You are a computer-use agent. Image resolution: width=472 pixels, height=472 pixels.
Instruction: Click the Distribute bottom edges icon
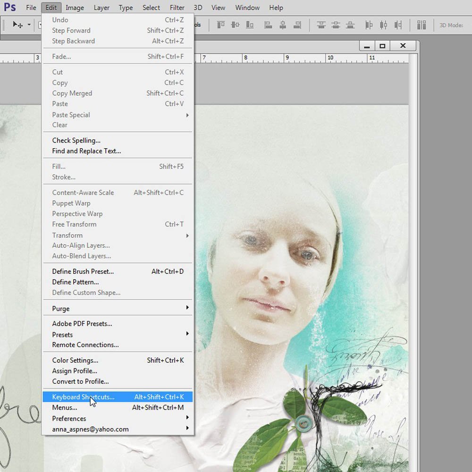point(350,25)
